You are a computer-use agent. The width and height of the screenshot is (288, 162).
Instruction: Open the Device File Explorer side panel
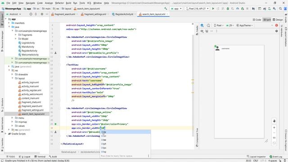286,140
